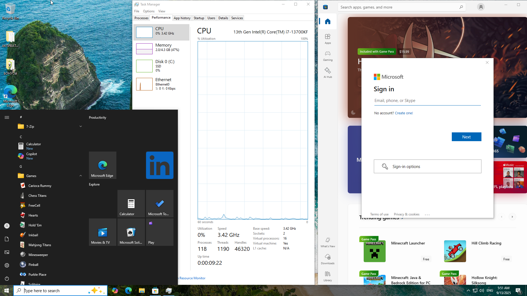Close the Microsoft Sign in dialog

click(487, 62)
